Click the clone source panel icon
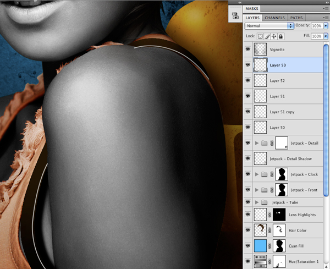Viewport: 330px width, 269px height. click(x=235, y=15)
